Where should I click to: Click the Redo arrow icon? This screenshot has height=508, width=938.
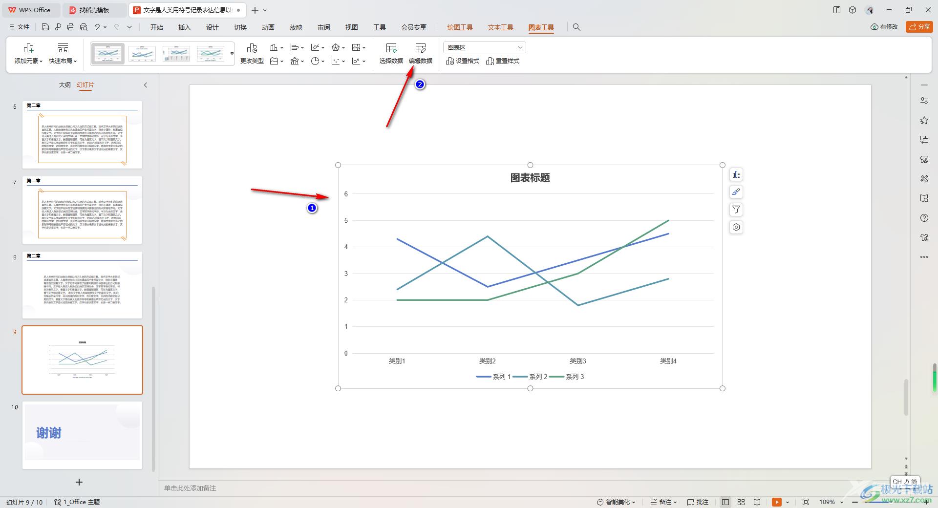[117, 27]
